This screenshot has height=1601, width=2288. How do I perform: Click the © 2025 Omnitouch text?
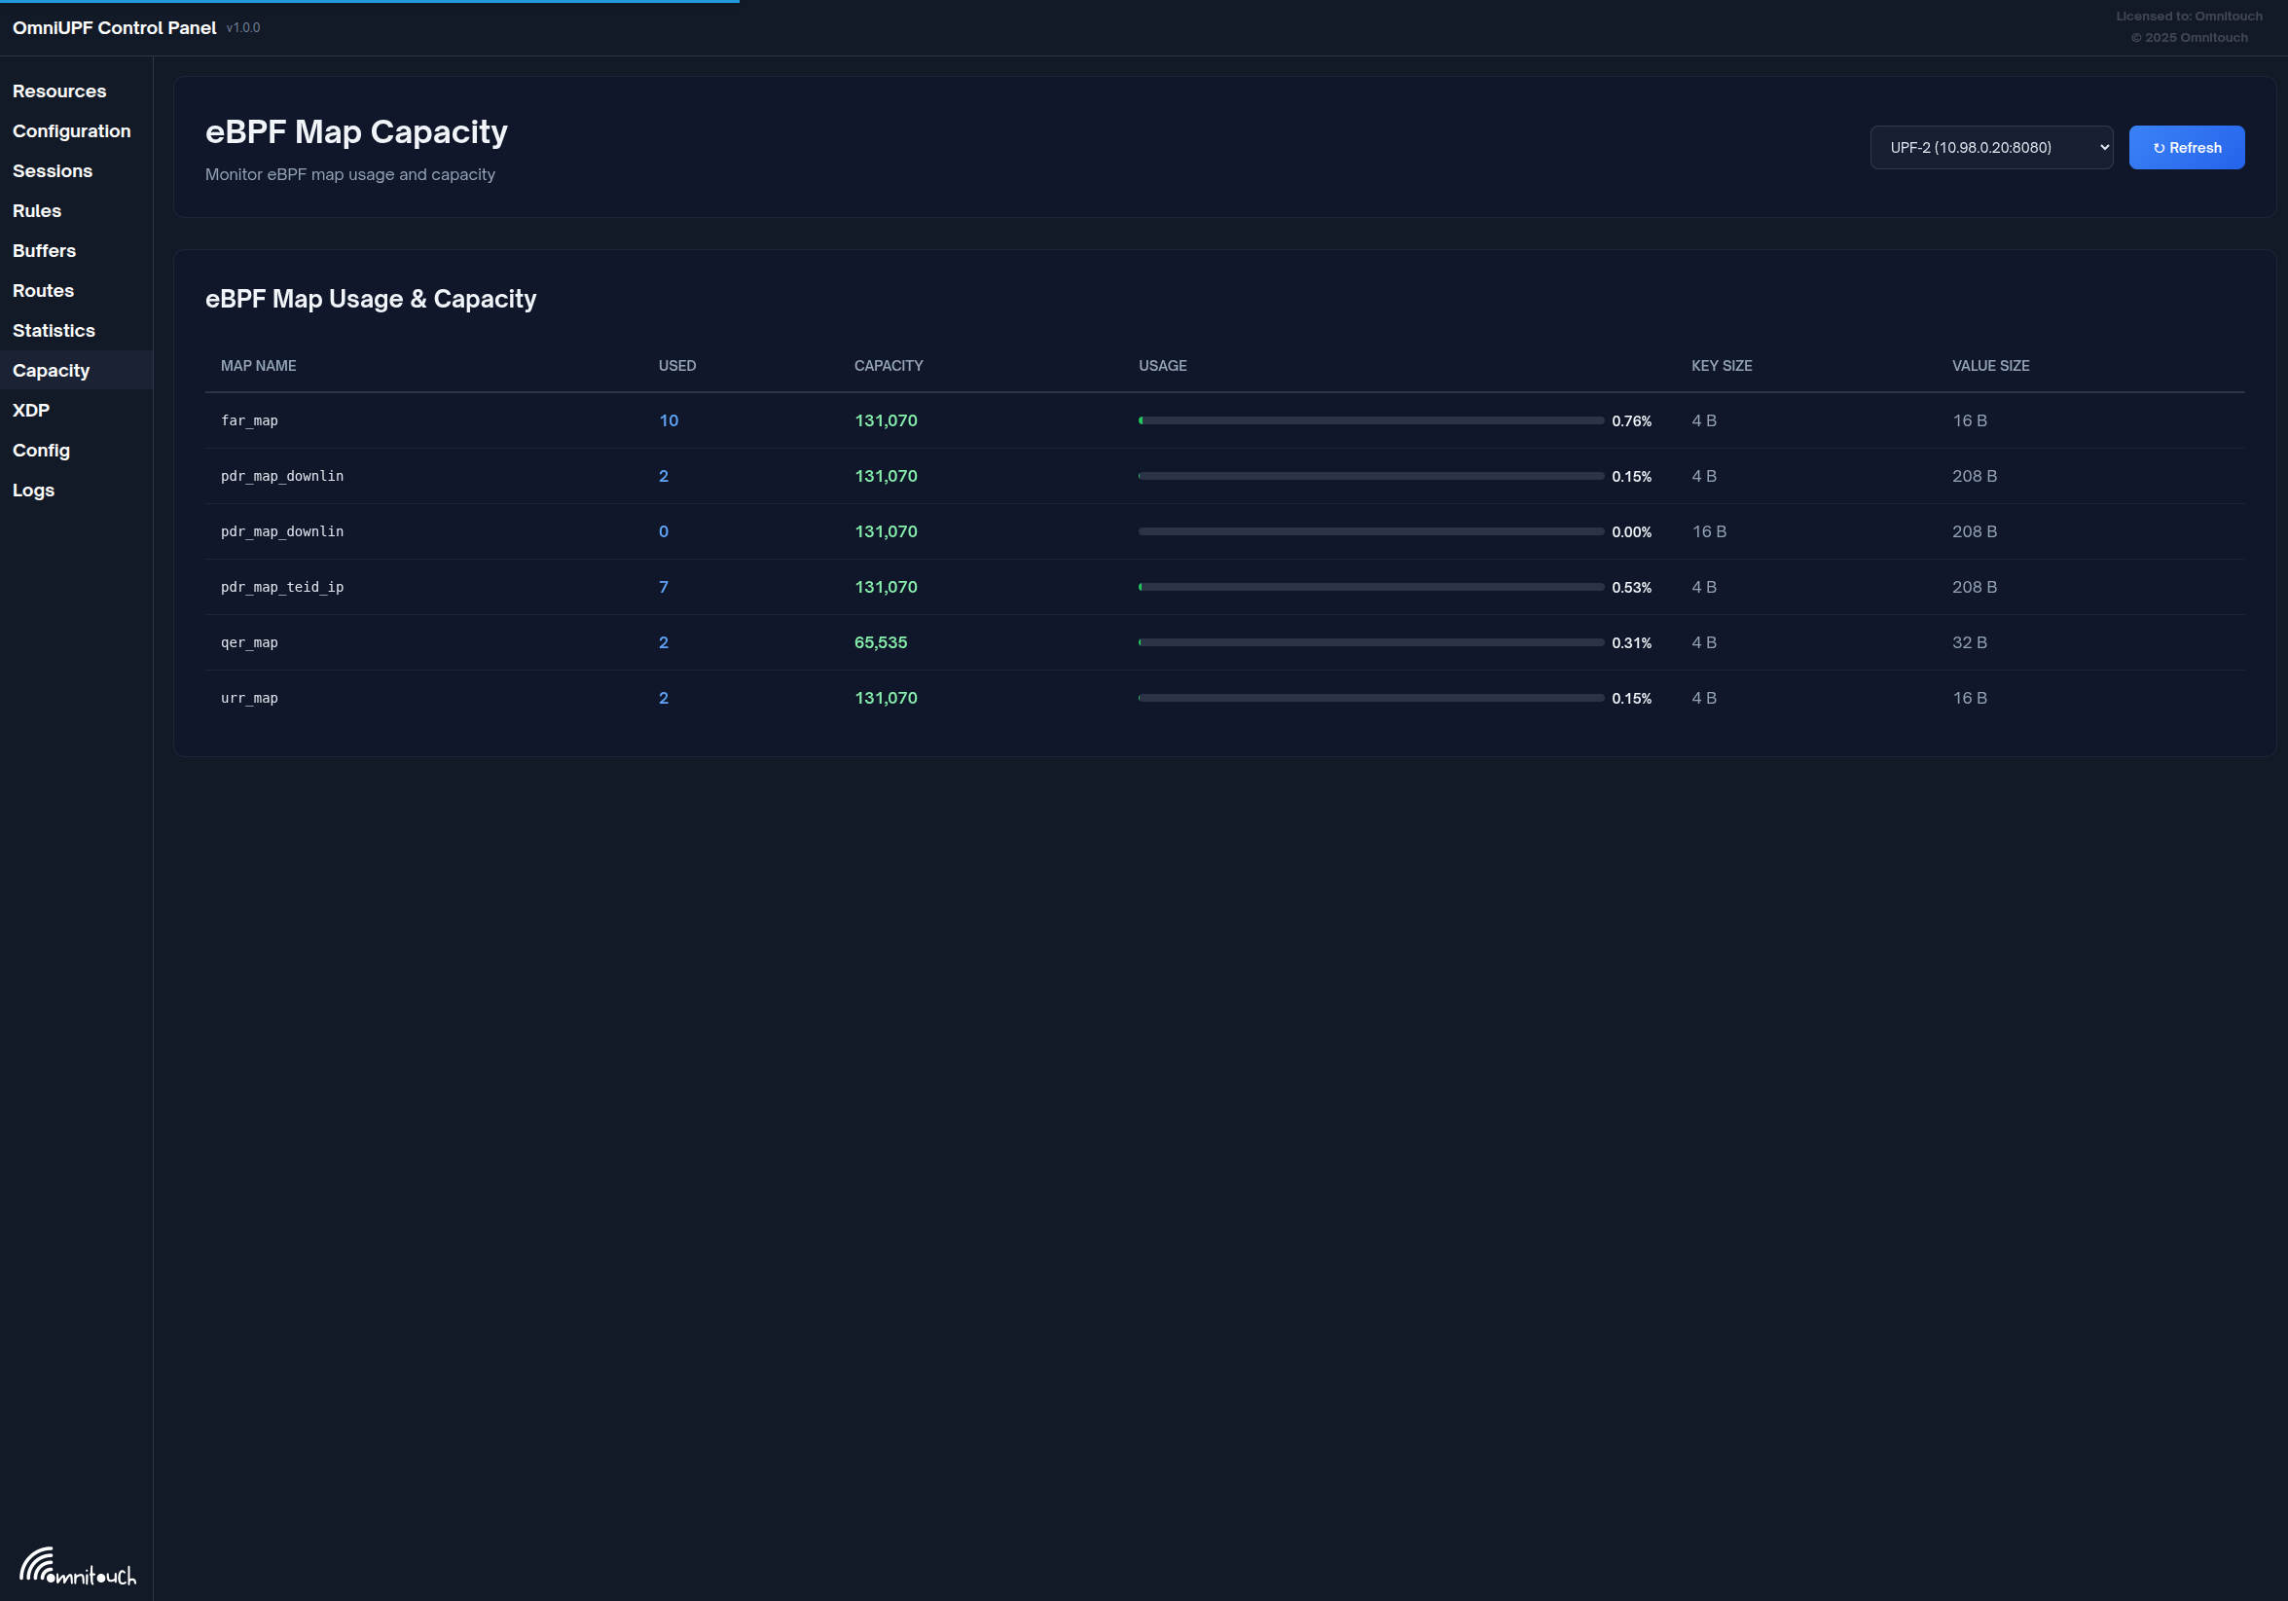click(x=2189, y=38)
